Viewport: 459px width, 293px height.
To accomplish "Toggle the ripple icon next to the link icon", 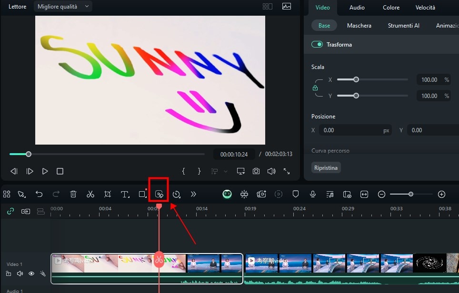I will [x=26, y=211].
